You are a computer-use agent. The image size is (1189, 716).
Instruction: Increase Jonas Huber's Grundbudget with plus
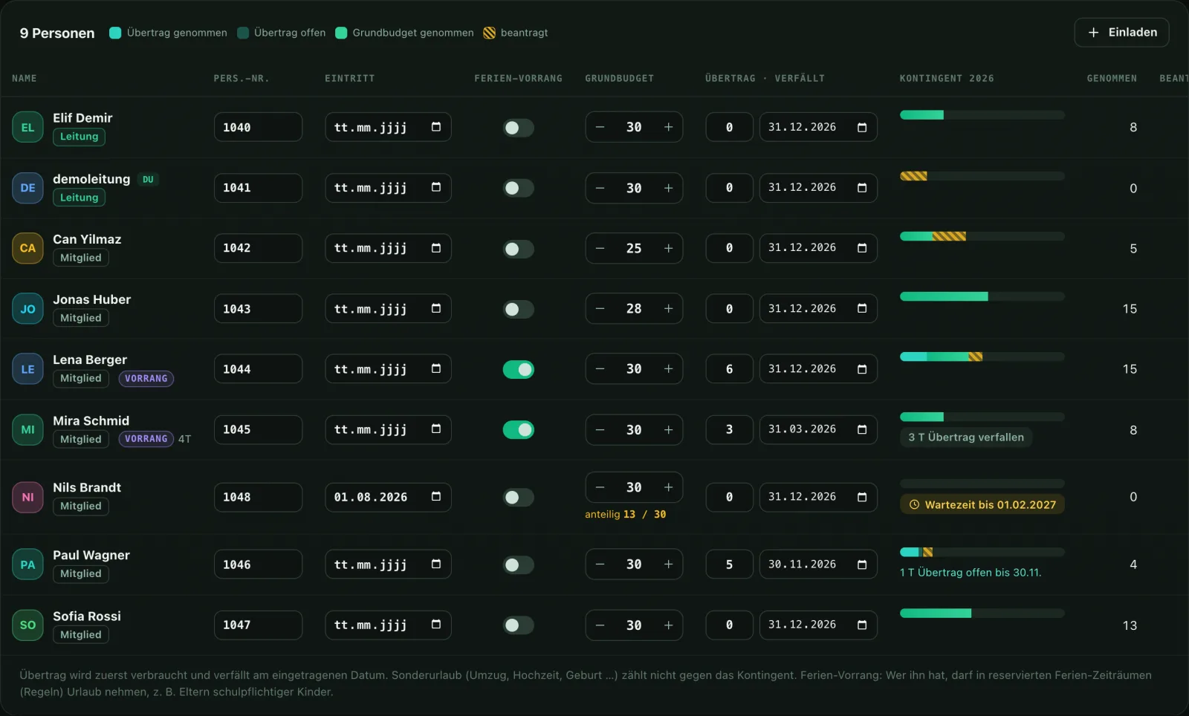coord(668,308)
